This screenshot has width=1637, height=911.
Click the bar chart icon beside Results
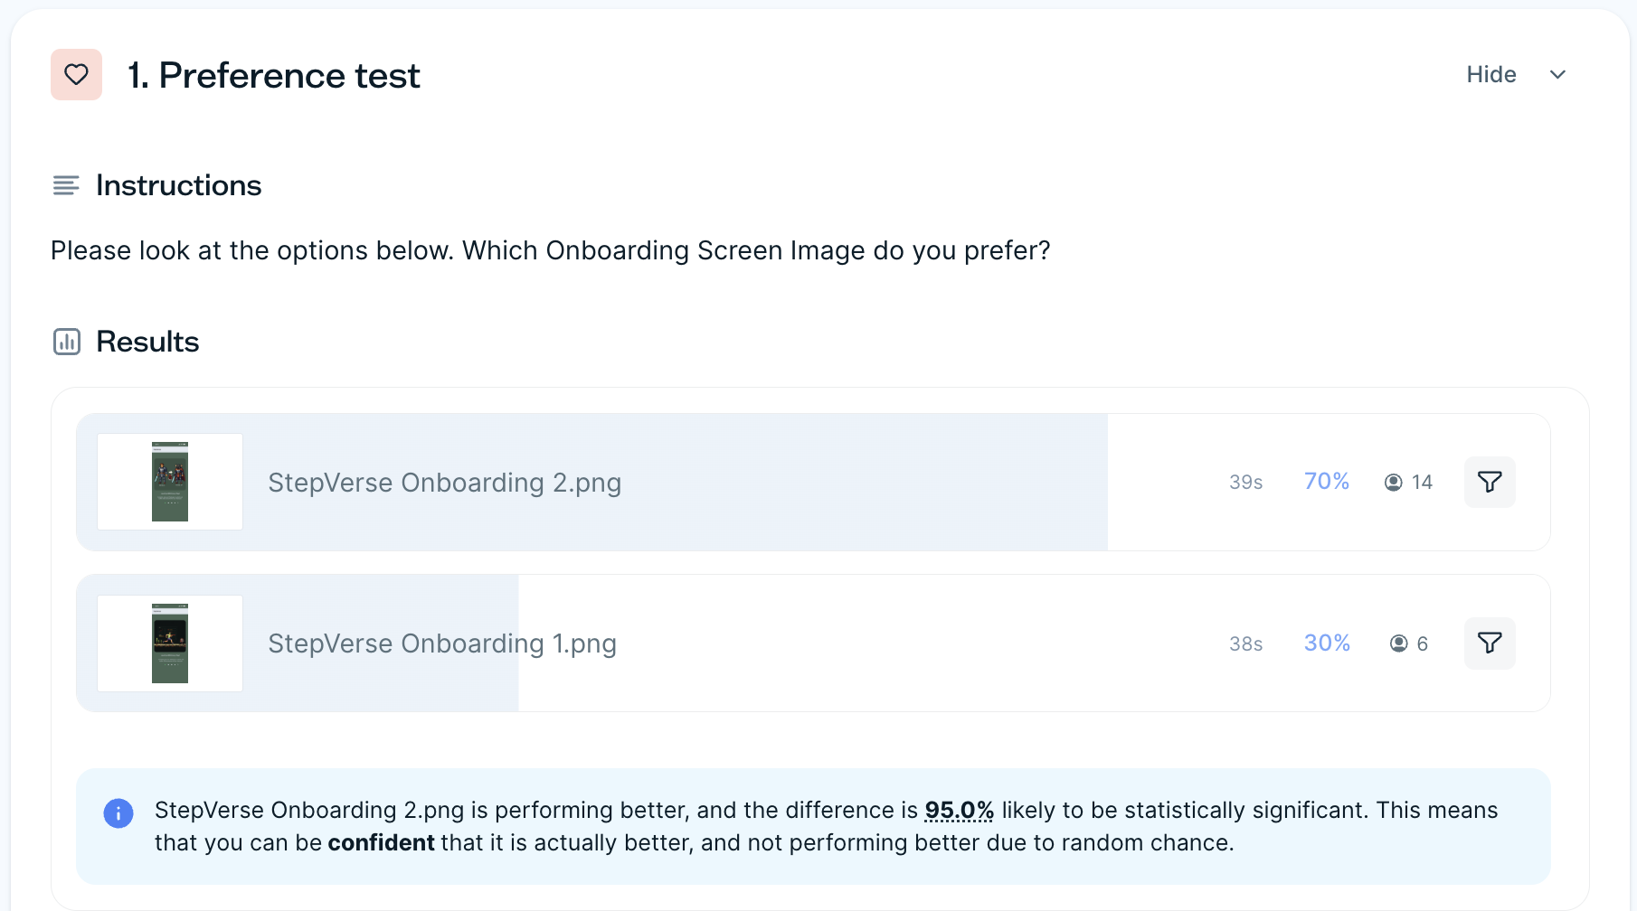pyautogui.click(x=67, y=342)
